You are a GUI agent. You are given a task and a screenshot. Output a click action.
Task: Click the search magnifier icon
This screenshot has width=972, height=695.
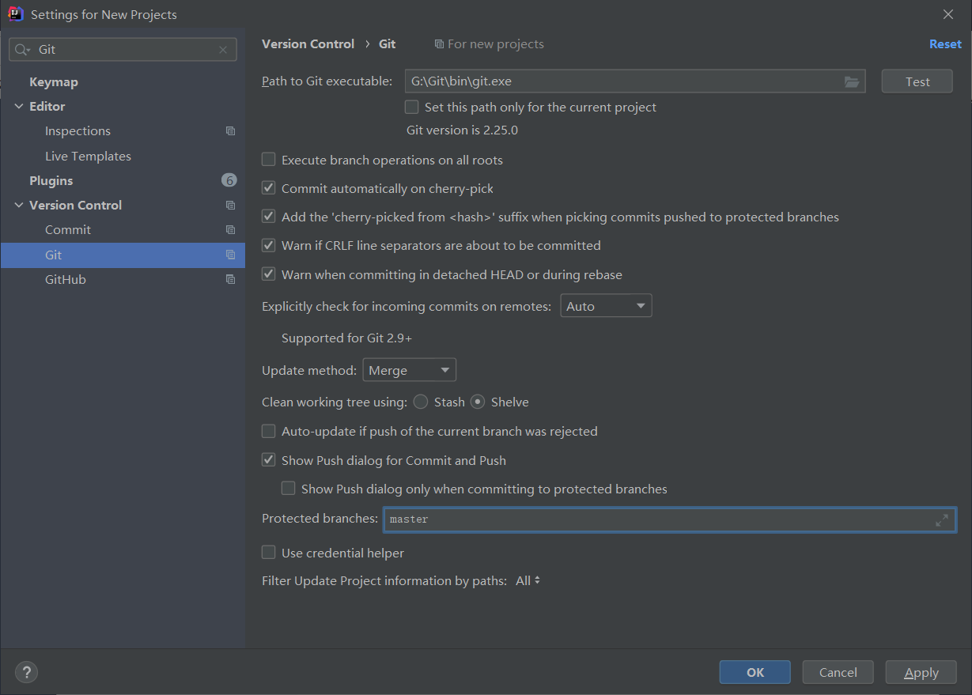22,49
